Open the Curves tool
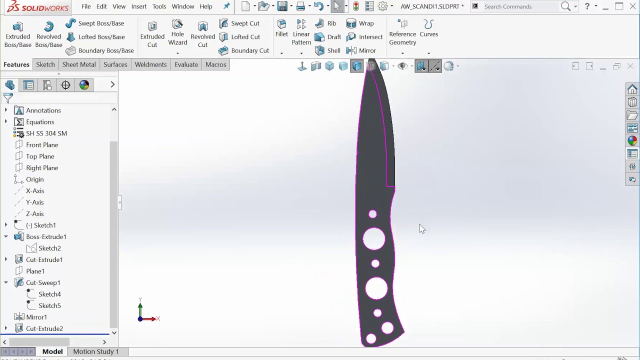The image size is (640, 360). click(x=428, y=29)
